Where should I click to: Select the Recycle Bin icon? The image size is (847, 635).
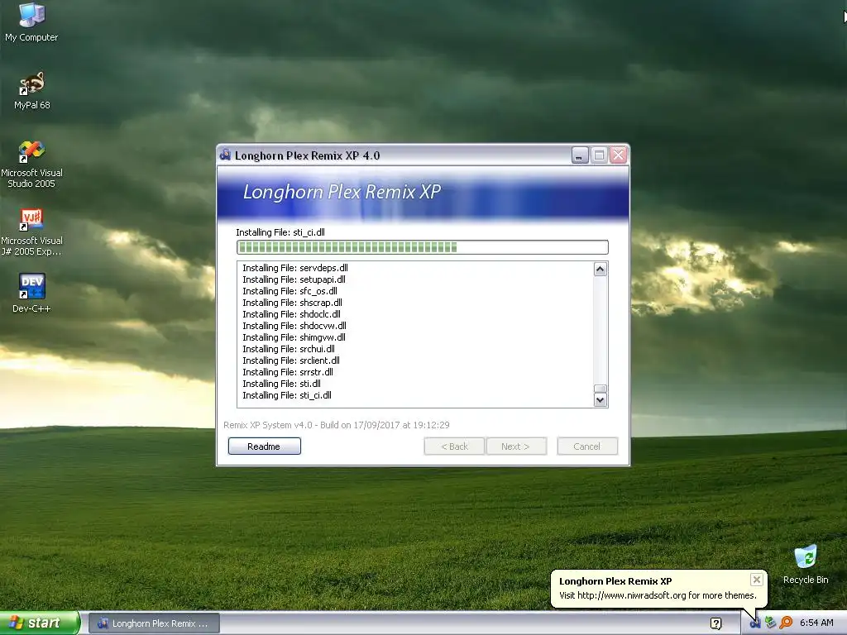pos(806,564)
